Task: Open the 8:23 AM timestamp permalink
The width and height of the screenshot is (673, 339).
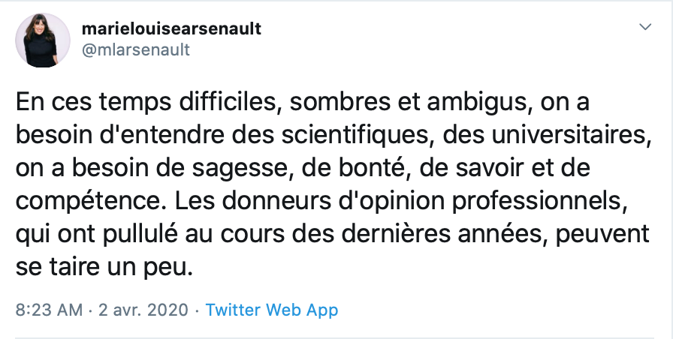Action: (49, 310)
